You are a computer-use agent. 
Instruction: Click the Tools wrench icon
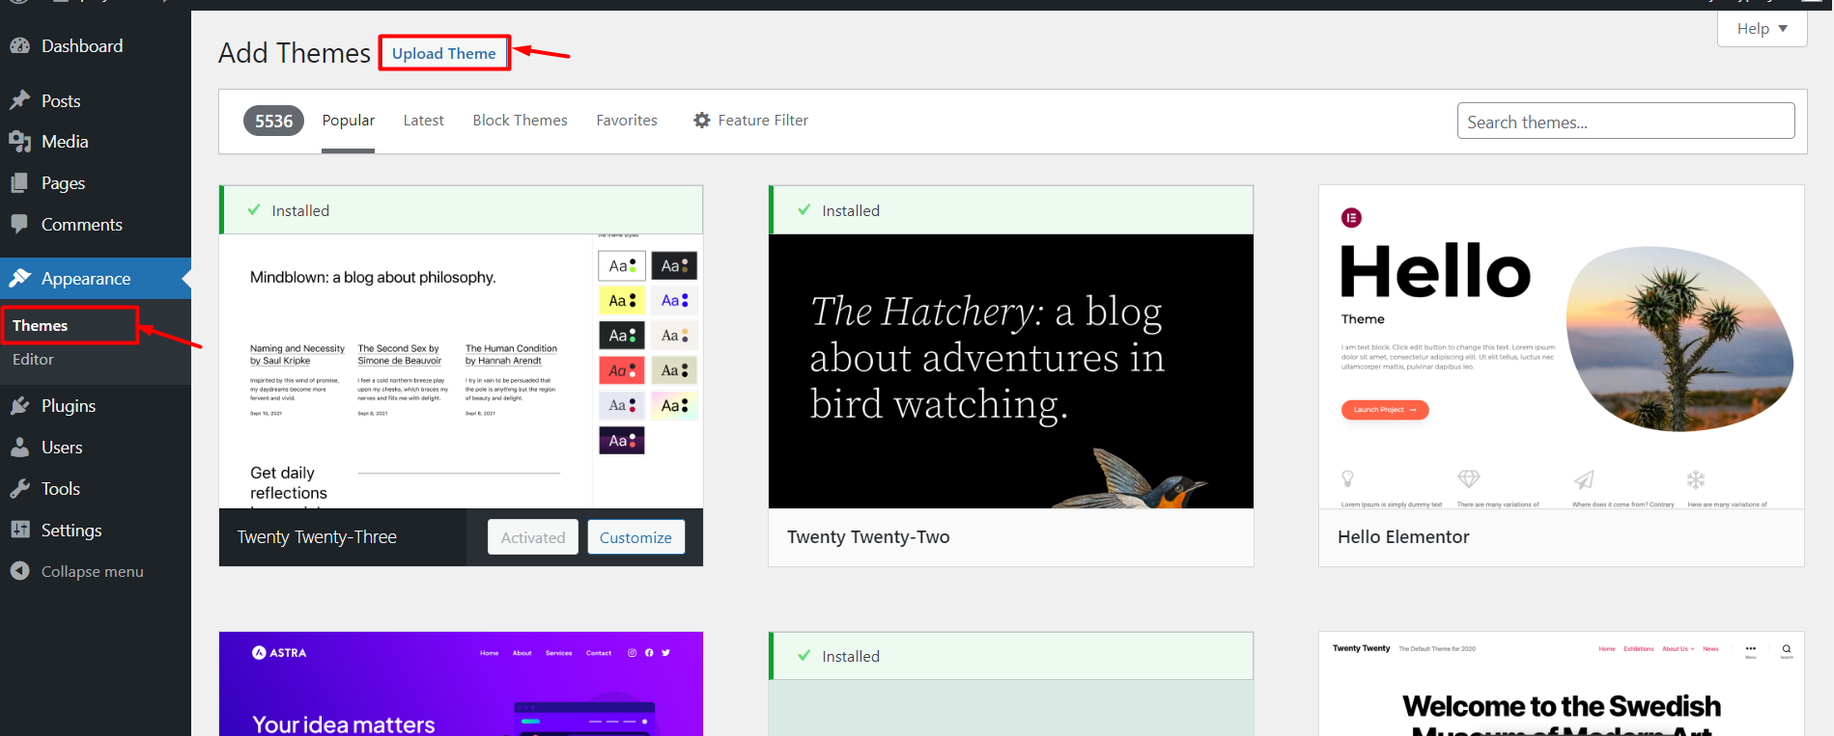pos(19,488)
